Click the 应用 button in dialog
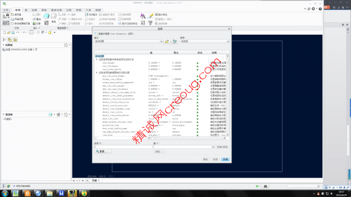Screen dimensions: 351x197 click(x=215, y=159)
